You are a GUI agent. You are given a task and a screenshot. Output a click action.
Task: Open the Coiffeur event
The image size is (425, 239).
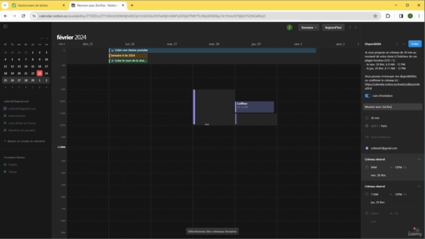(x=254, y=107)
